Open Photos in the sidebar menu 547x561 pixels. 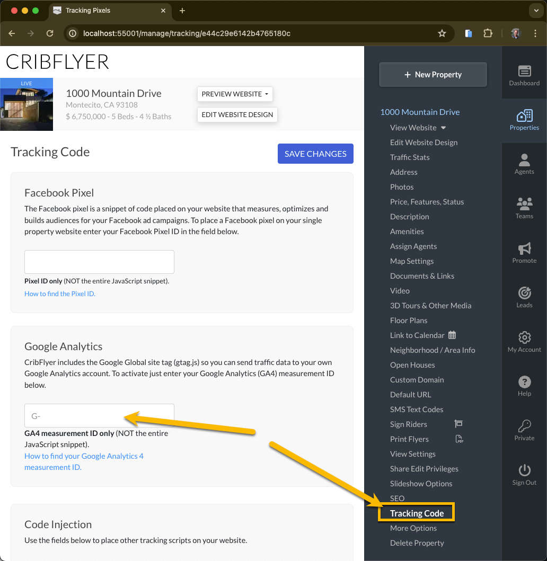coord(402,187)
